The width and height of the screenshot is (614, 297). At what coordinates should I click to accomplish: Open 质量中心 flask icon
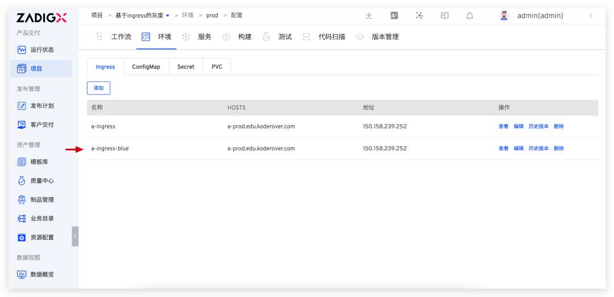[x=22, y=181]
